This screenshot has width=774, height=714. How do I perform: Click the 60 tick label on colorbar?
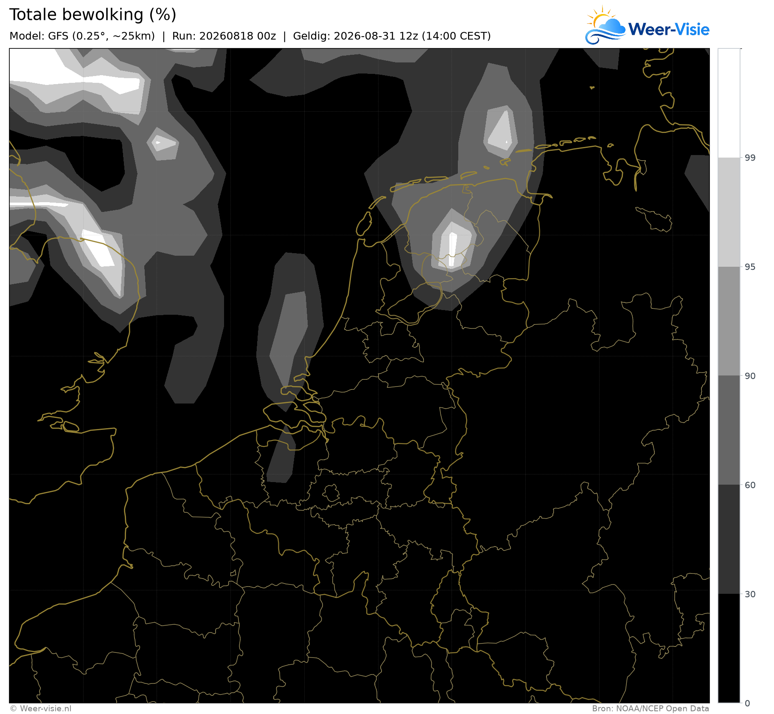coord(750,485)
